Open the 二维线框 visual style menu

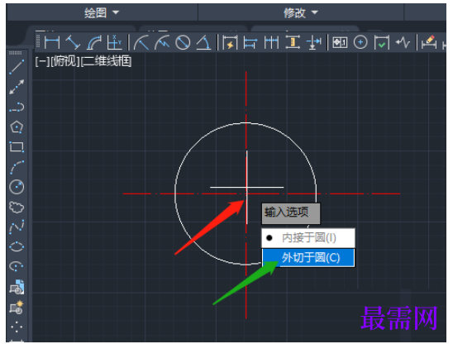106,61
